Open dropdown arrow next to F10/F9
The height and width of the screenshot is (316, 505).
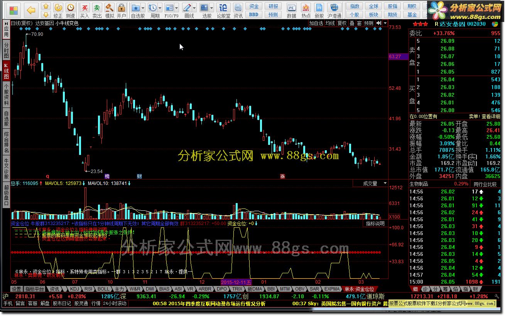[177, 8]
